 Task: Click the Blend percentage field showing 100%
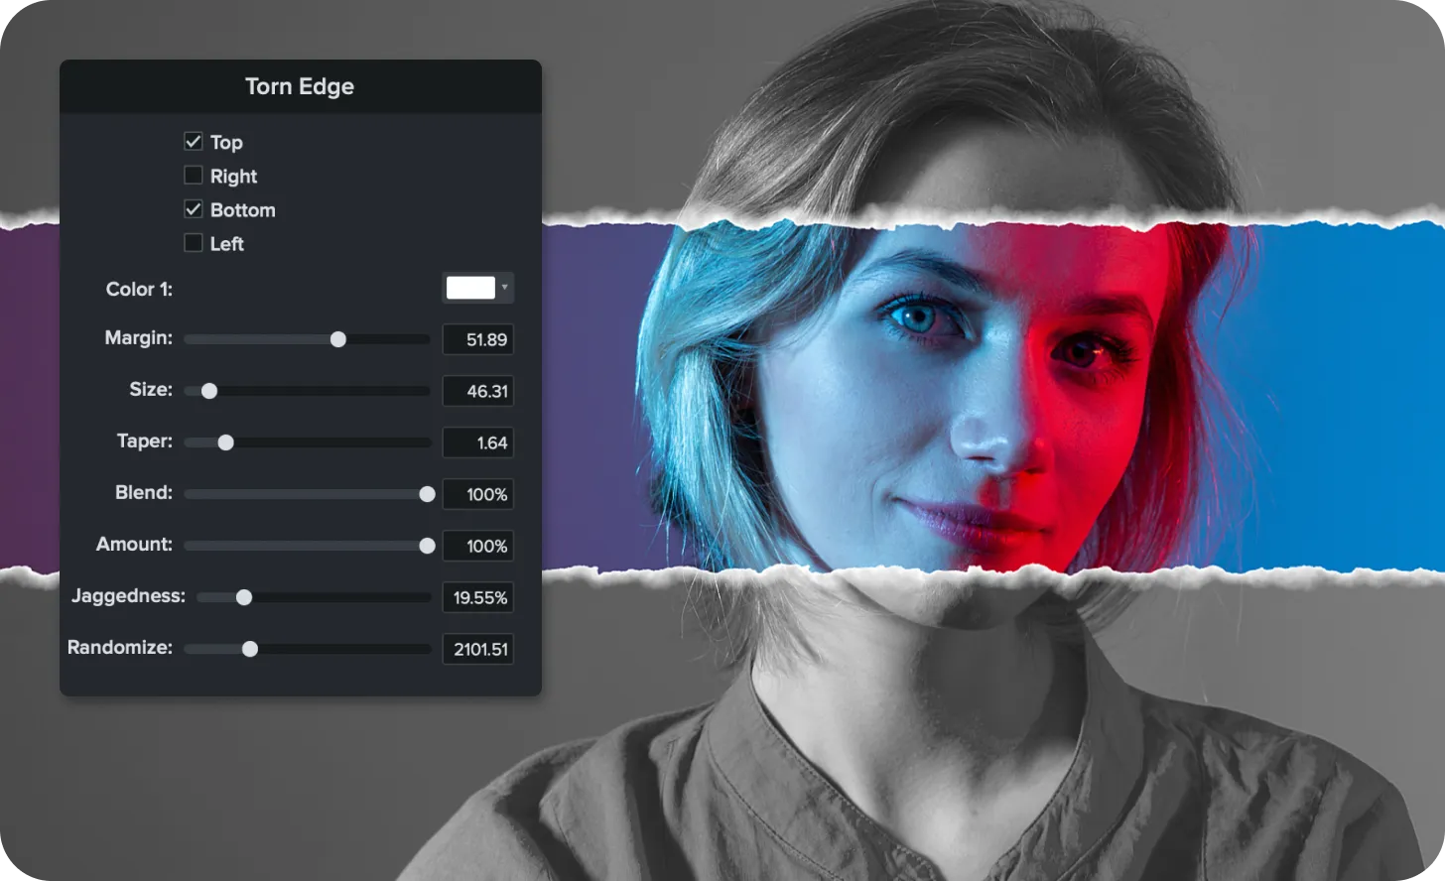477,494
